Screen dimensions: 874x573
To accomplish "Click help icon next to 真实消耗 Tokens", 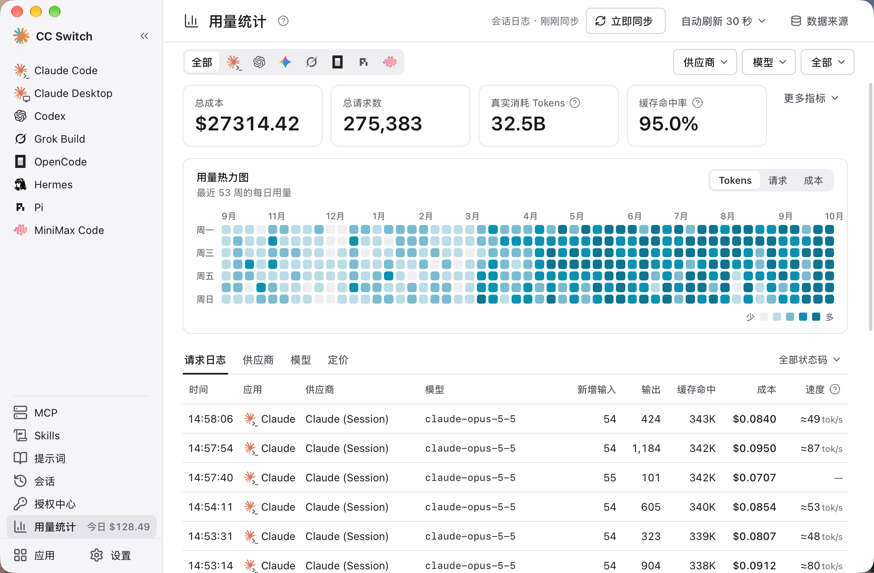I will [x=575, y=103].
